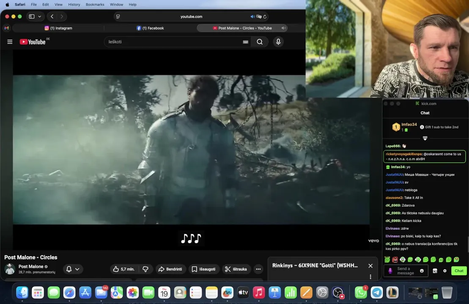Go back in Safari history

click(52, 17)
